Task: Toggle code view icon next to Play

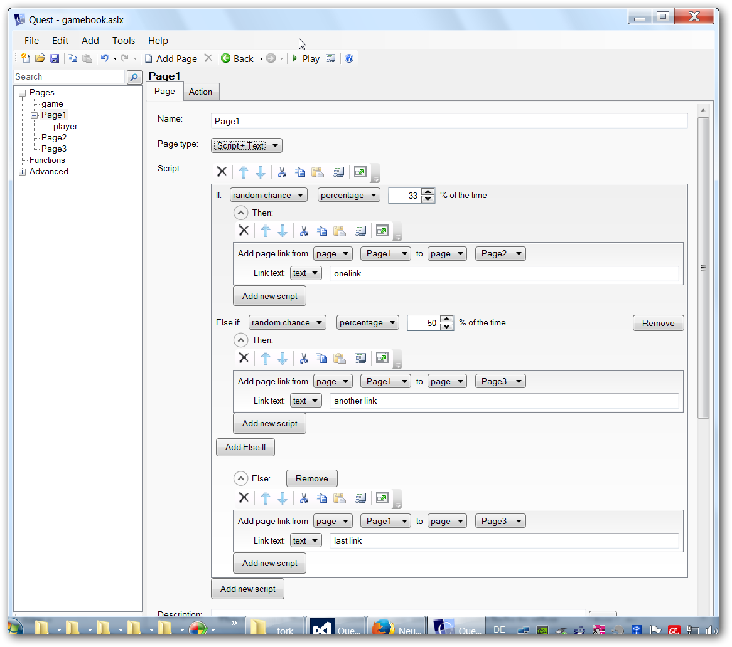Action: point(331,58)
